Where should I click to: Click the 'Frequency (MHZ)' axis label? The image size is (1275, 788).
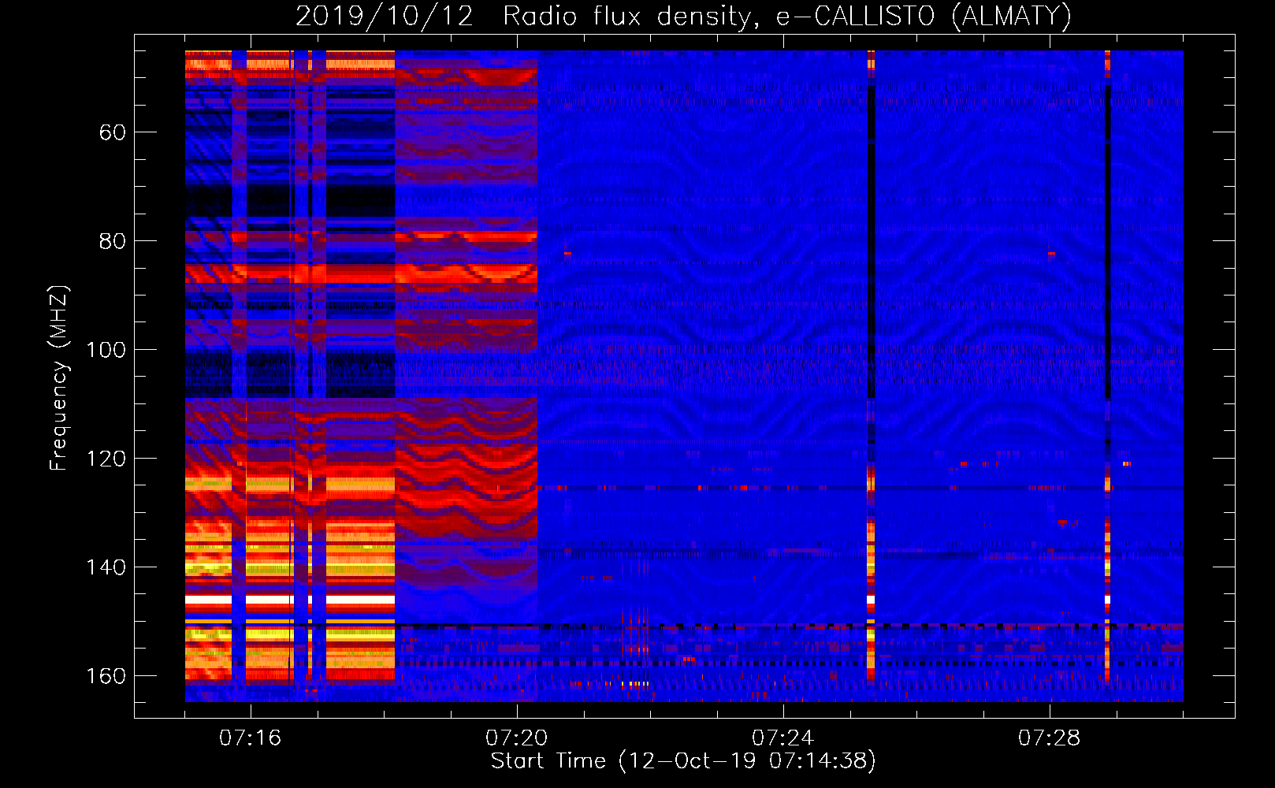click(59, 378)
